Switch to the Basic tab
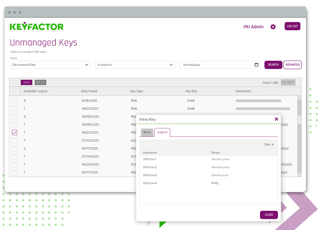 (147, 132)
